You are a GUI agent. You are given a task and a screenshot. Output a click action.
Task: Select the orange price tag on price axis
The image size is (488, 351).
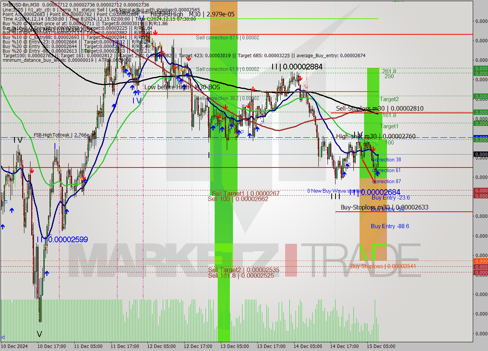480,261
